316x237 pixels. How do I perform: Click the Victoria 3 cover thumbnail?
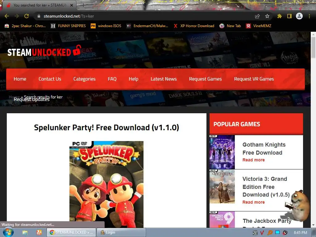tap(222, 186)
